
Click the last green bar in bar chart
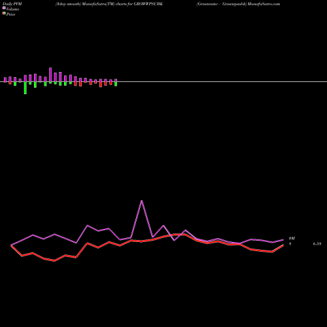click(x=116, y=84)
